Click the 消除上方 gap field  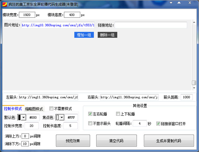click(x=25, y=136)
